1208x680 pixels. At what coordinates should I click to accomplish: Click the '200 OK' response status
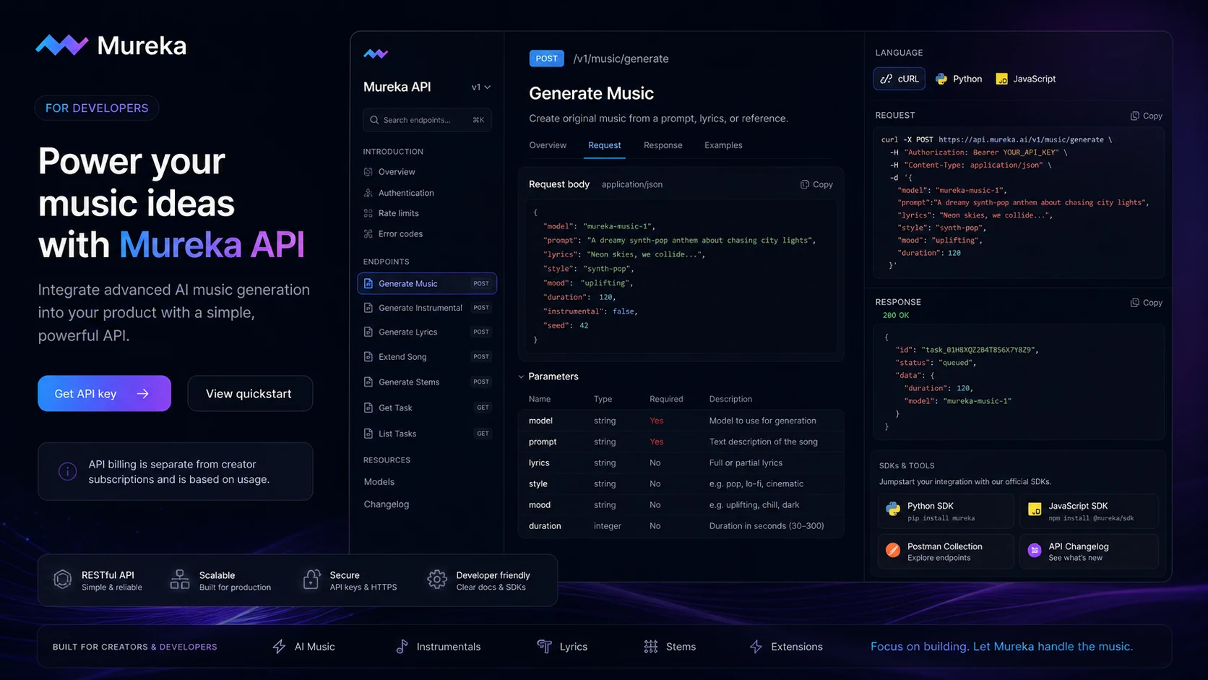tap(896, 316)
